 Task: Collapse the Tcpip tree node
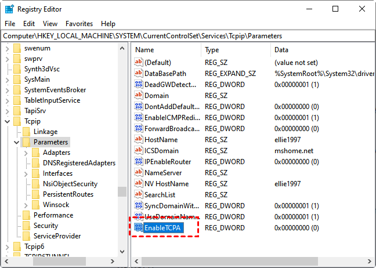(x=7, y=122)
